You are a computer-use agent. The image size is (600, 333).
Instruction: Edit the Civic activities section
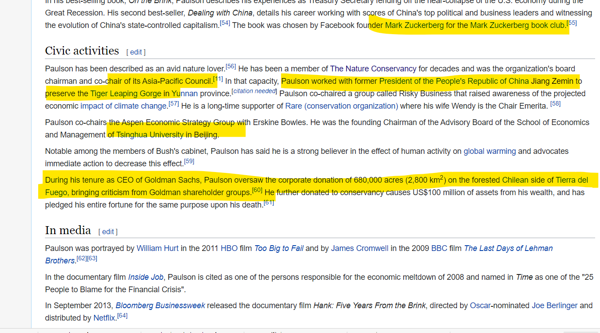[136, 52]
